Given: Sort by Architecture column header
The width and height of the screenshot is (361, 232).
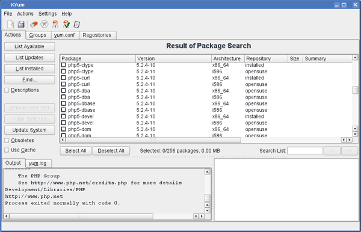Looking at the screenshot, I should point(227,59).
